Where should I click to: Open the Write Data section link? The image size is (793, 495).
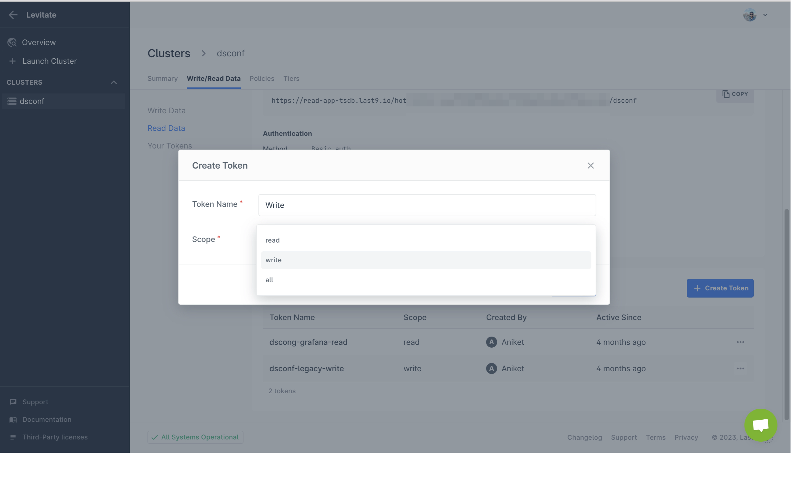pos(167,111)
